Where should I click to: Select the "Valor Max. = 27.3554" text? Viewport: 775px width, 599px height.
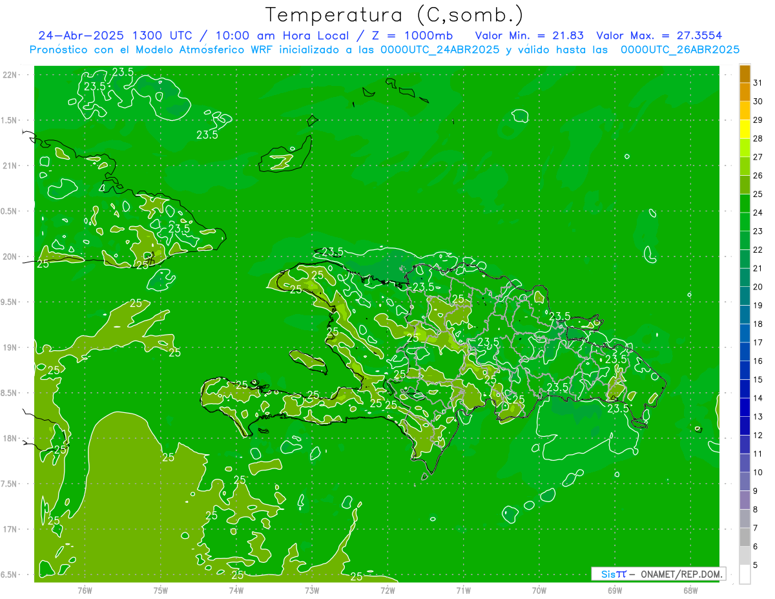[659, 36]
